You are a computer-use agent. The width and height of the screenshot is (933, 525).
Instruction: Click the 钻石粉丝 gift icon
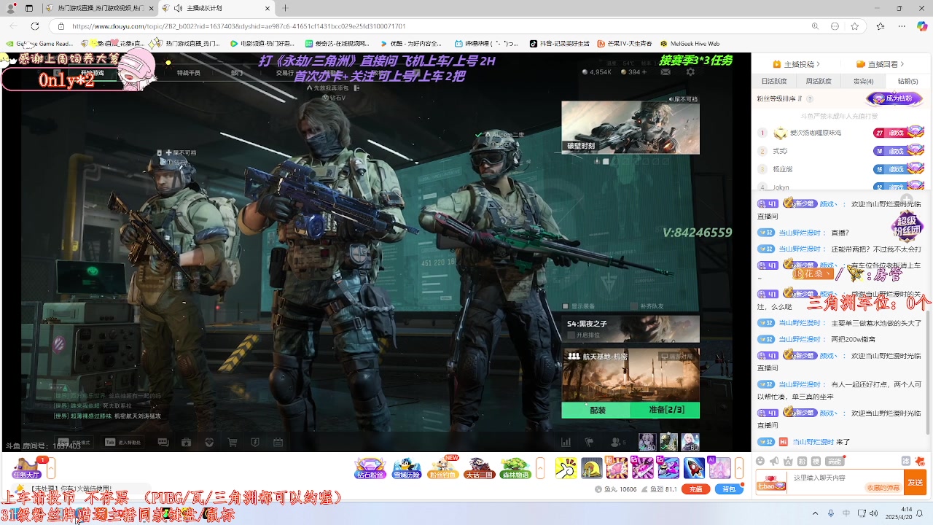[x=370, y=468]
